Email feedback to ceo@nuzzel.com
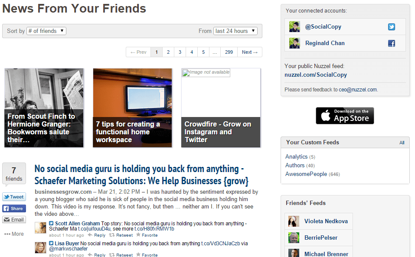The width and height of the screenshot is (415, 257). [358, 90]
